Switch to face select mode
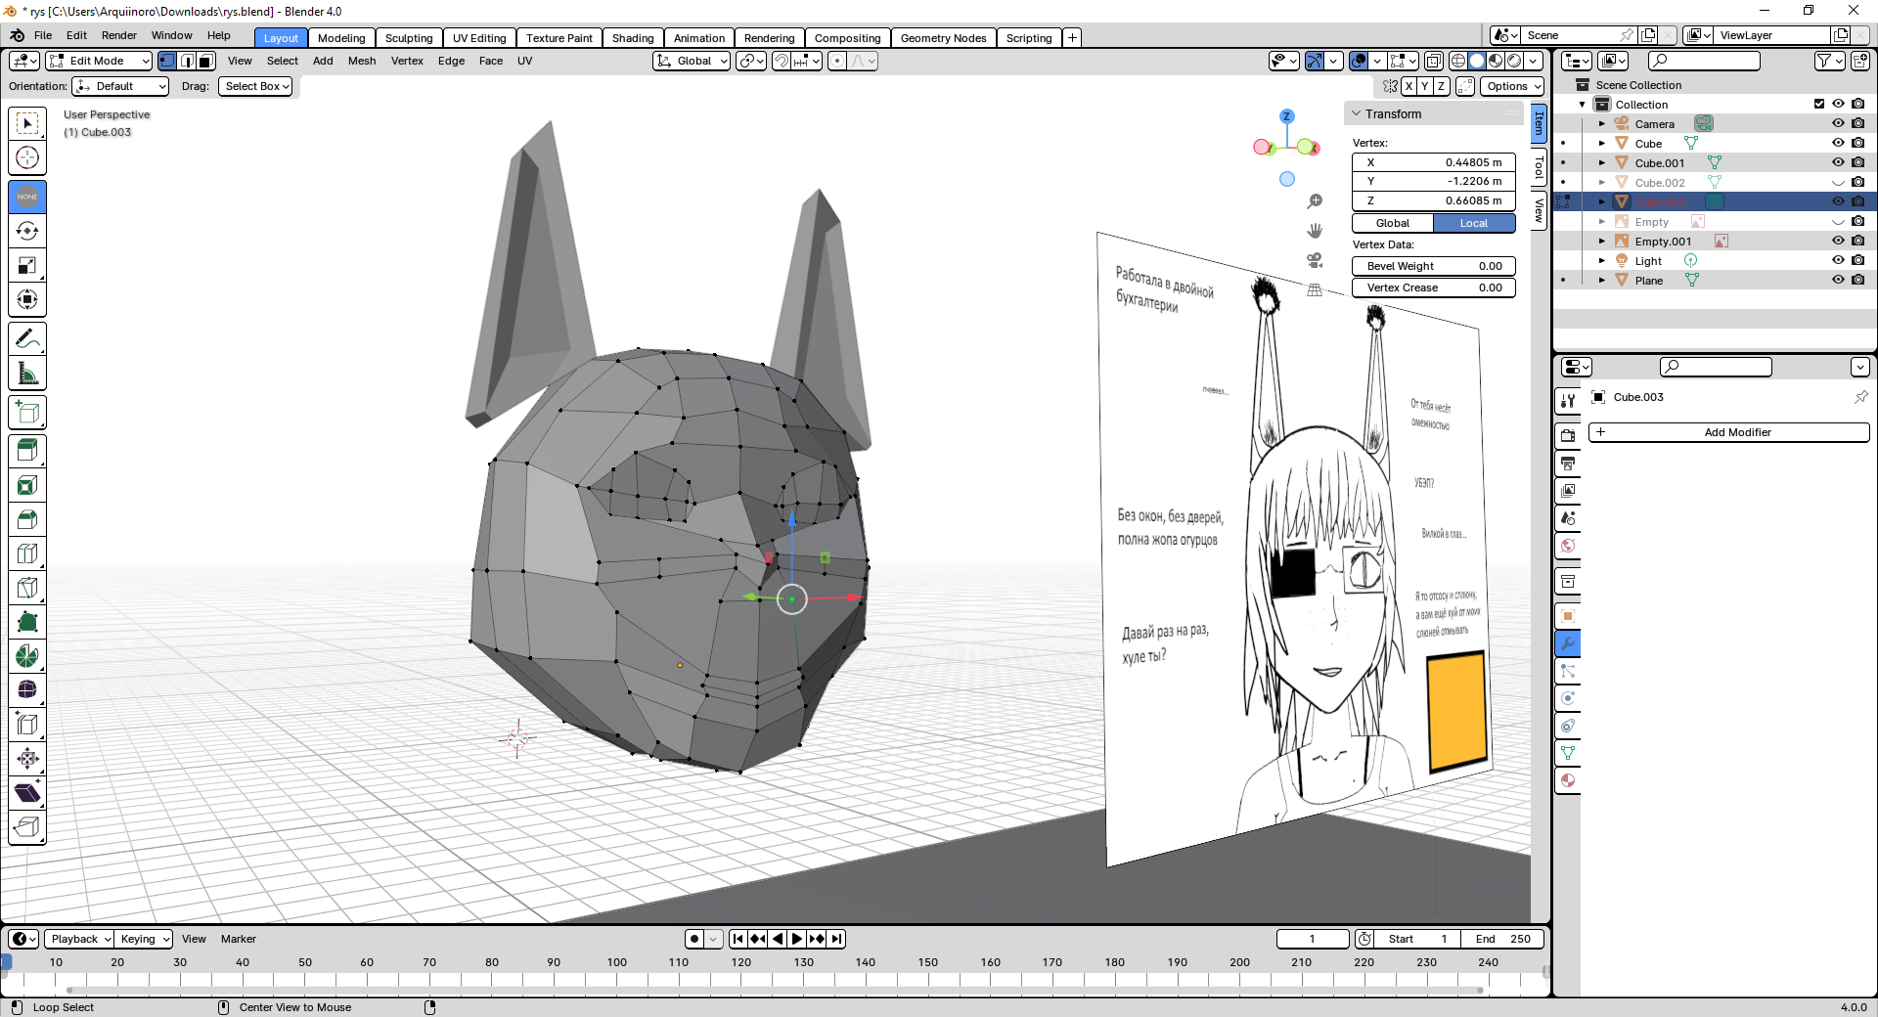The width and height of the screenshot is (1878, 1017). pos(205,61)
